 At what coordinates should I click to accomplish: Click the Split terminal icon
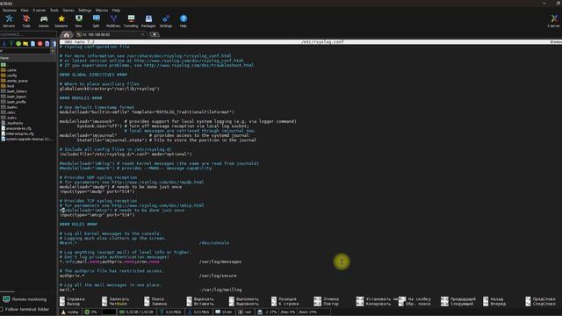96,21
